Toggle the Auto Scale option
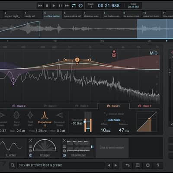 [114, 120]
